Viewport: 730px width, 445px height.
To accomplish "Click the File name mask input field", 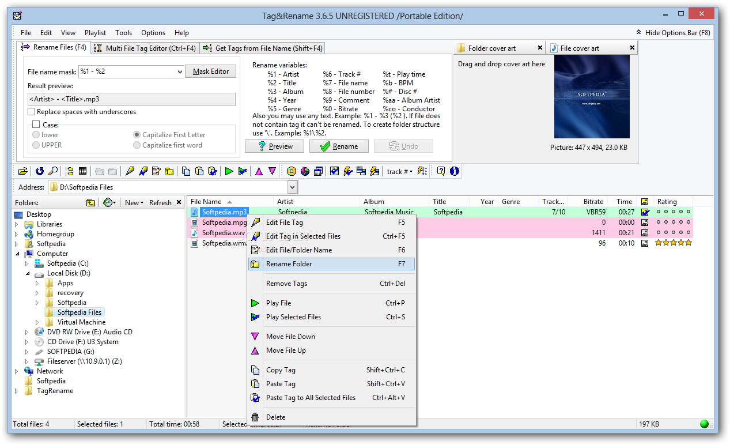I will pos(126,71).
